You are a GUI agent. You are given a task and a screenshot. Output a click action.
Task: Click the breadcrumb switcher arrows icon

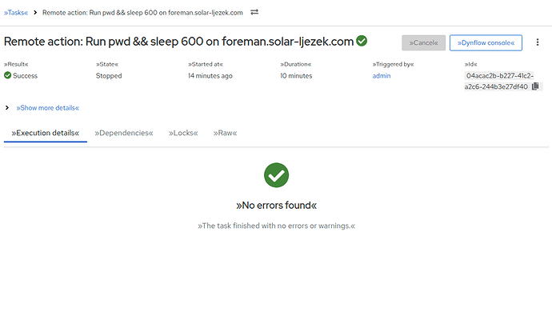[254, 12]
